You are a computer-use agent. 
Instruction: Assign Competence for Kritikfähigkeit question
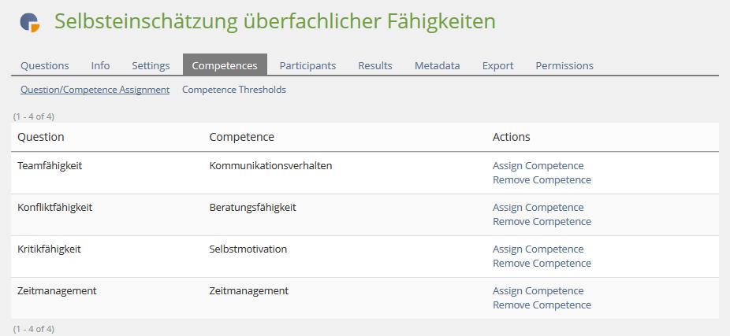(538, 249)
